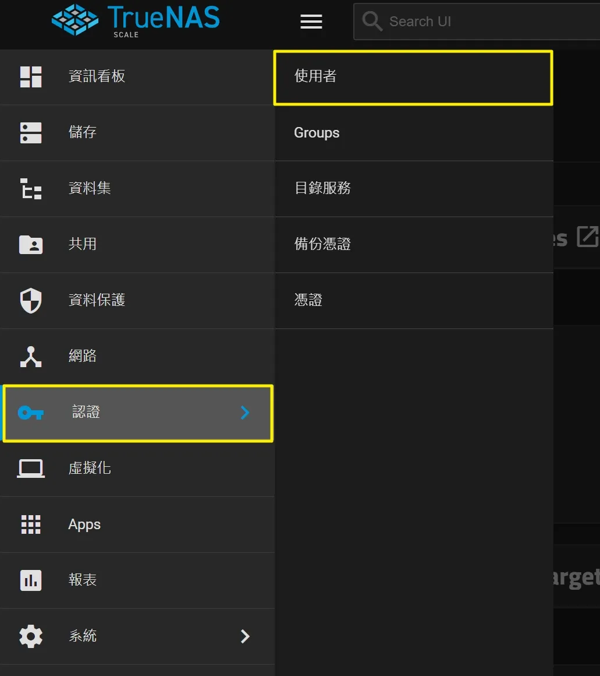Click the 資訊看板 dashboard icon
The width and height of the screenshot is (600, 676).
click(31, 77)
